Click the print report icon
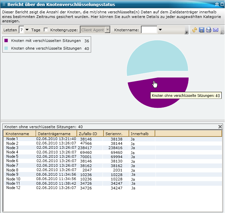225x213 pixels. [x=209, y=30]
